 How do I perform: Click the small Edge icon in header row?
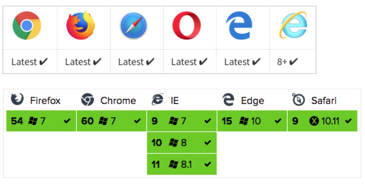228,100
